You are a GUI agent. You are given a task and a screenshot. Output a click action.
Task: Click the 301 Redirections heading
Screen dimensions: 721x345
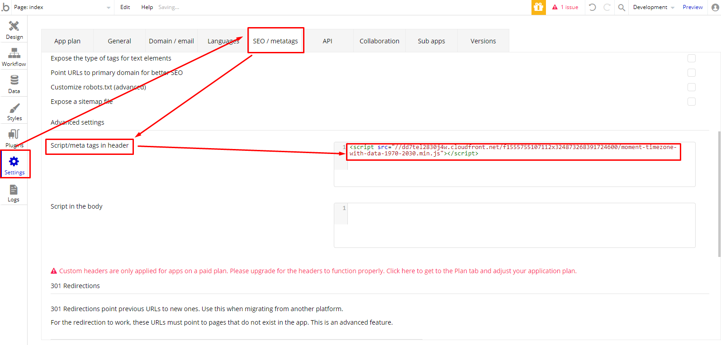[x=75, y=286]
